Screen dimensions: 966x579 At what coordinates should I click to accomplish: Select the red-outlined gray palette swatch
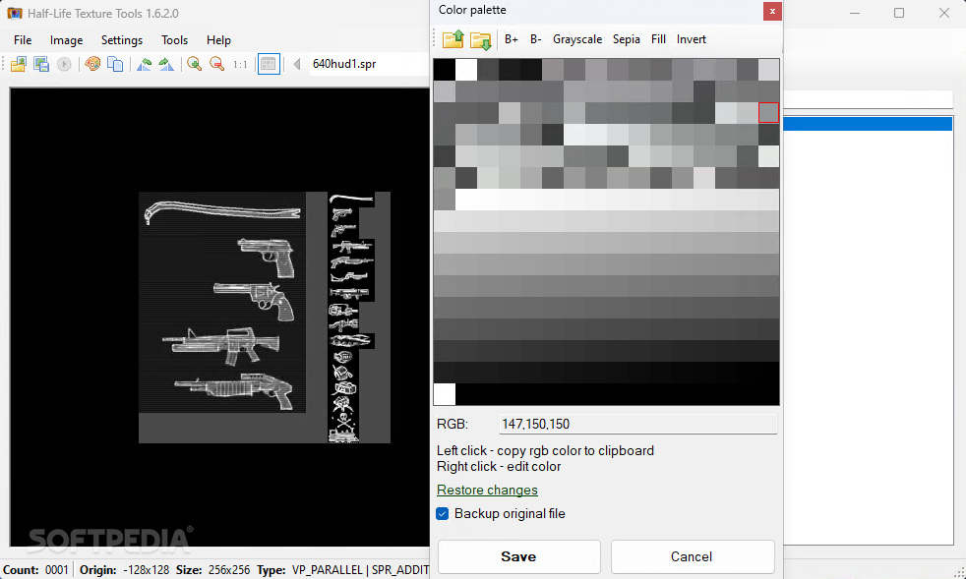pos(769,113)
